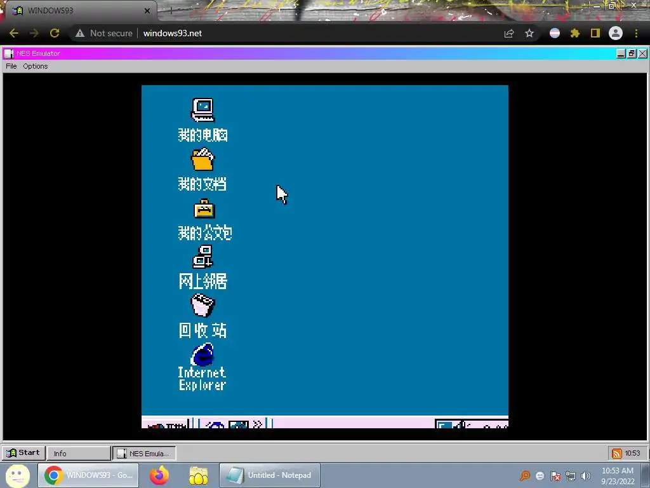Viewport: 650px width, 488px height.
Task: Minimize the NES Emulator window
Action: pyautogui.click(x=621, y=53)
